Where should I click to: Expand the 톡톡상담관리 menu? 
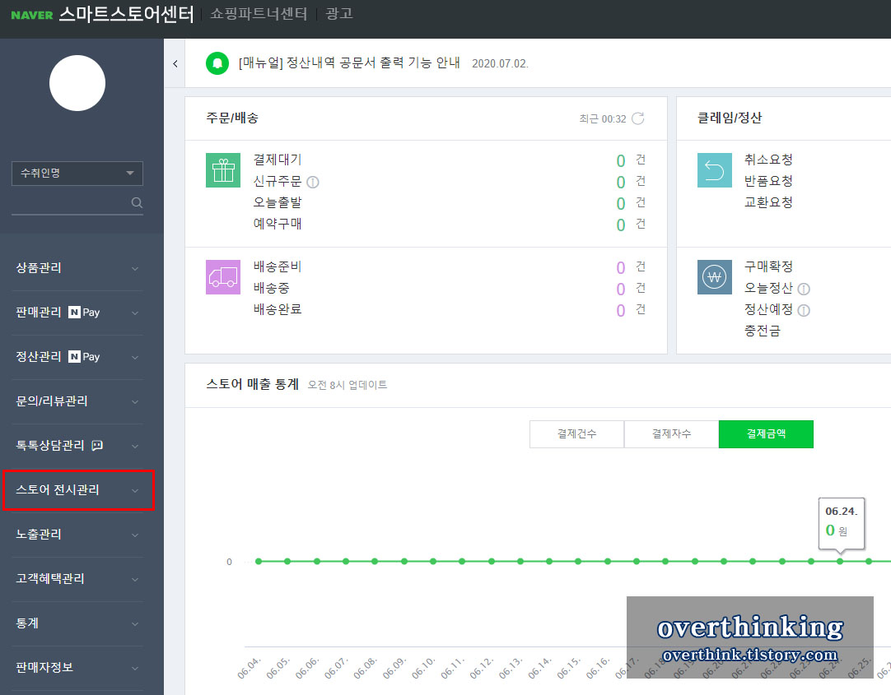click(77, 445)
